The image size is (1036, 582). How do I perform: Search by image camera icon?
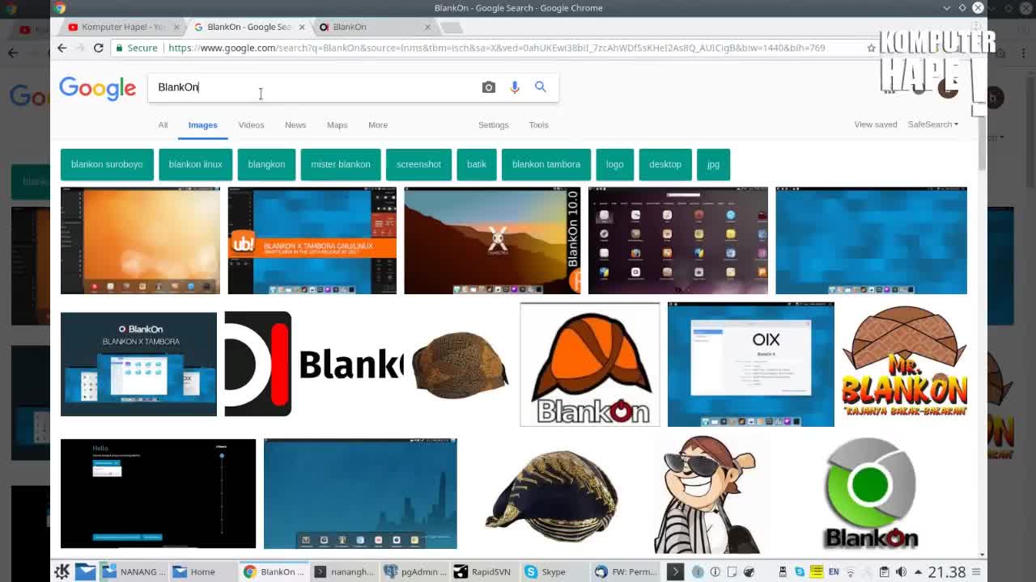coord(489,87)
